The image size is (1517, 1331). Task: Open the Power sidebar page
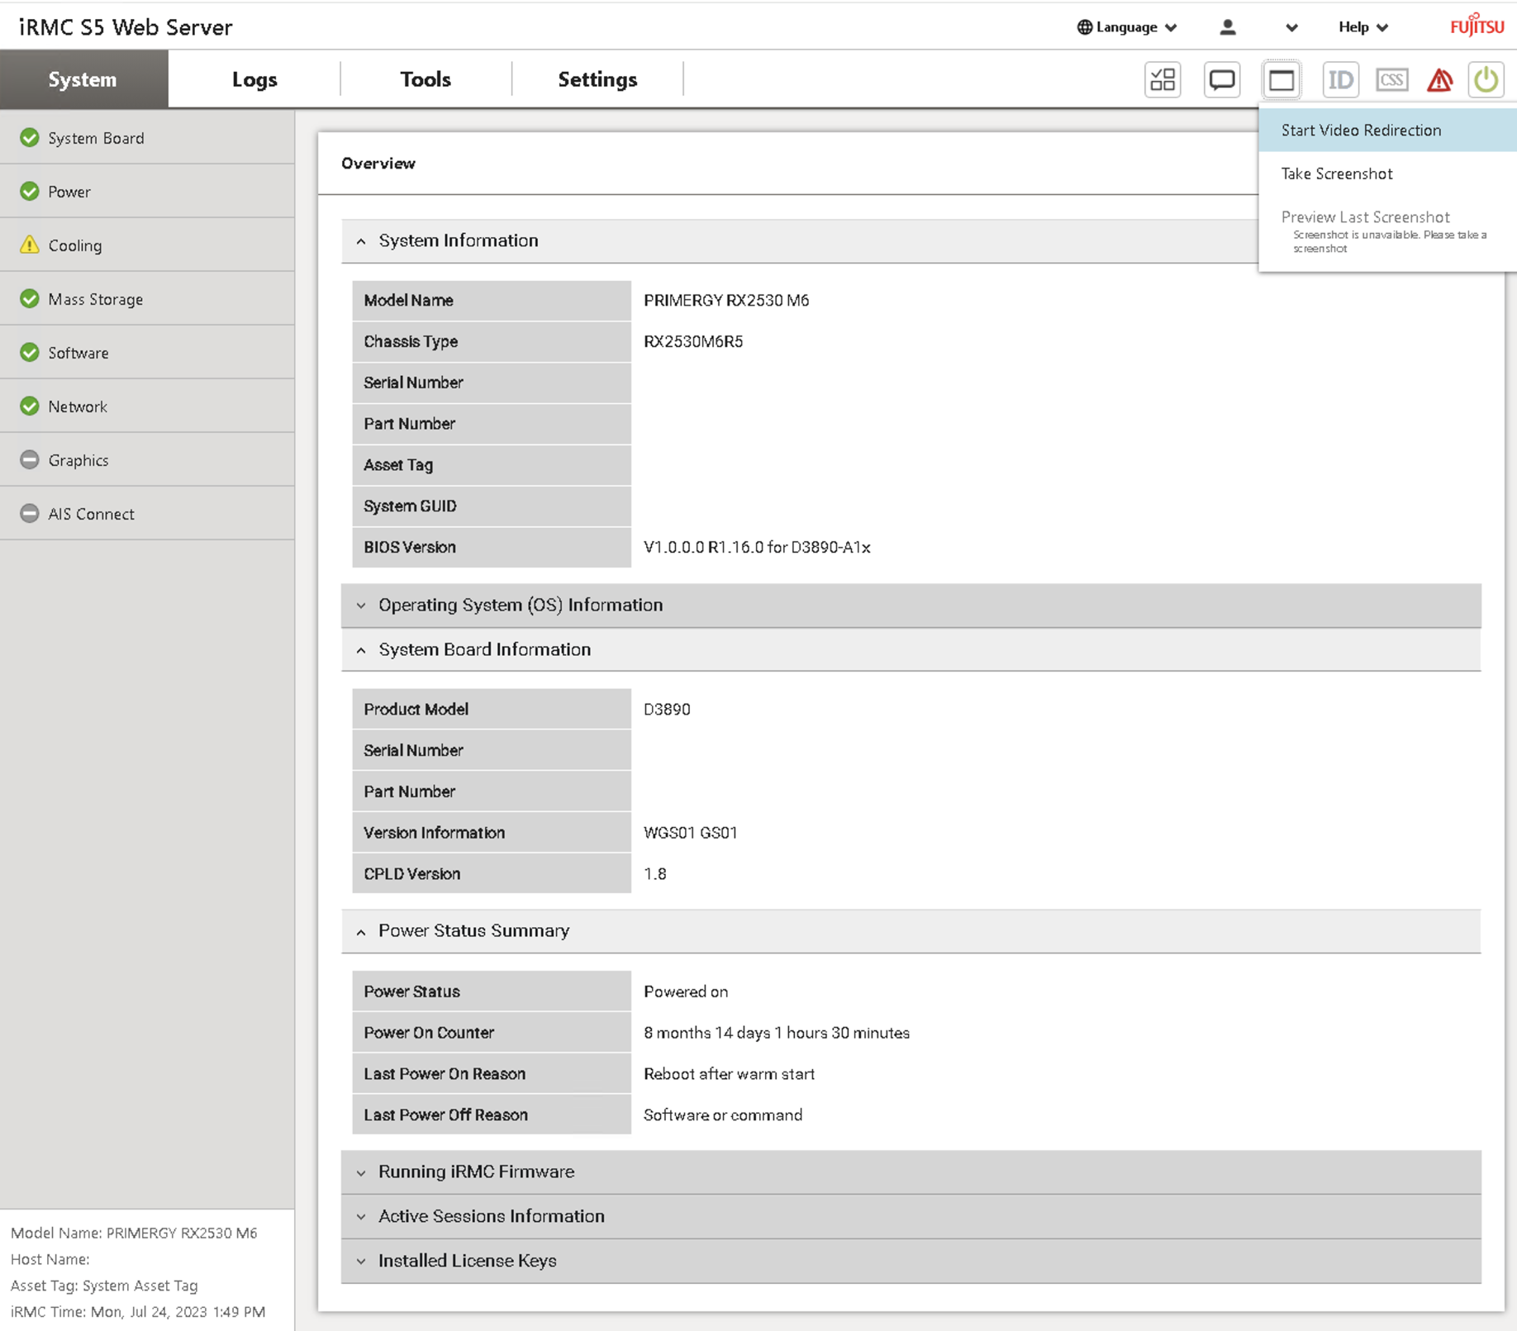click(x=147, y=191)
